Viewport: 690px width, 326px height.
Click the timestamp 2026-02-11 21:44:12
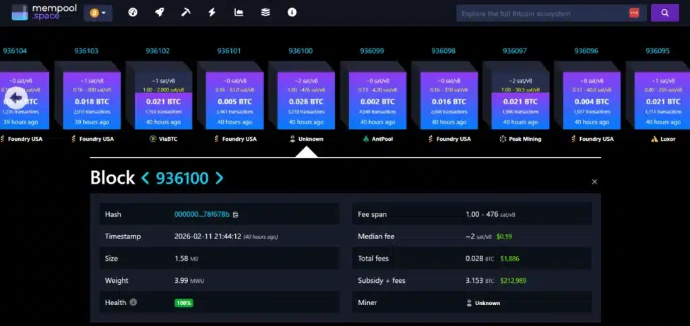[208, 236]
